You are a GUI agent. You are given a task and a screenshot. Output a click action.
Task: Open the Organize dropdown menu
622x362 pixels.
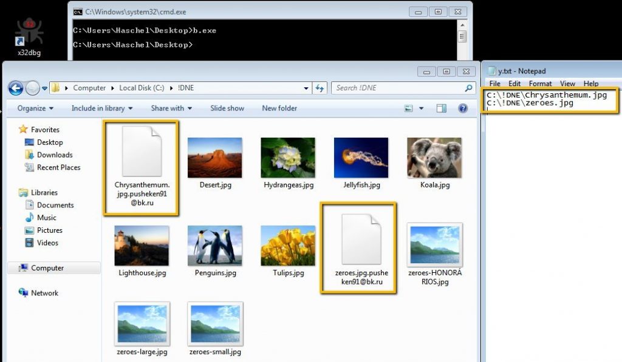36,109
